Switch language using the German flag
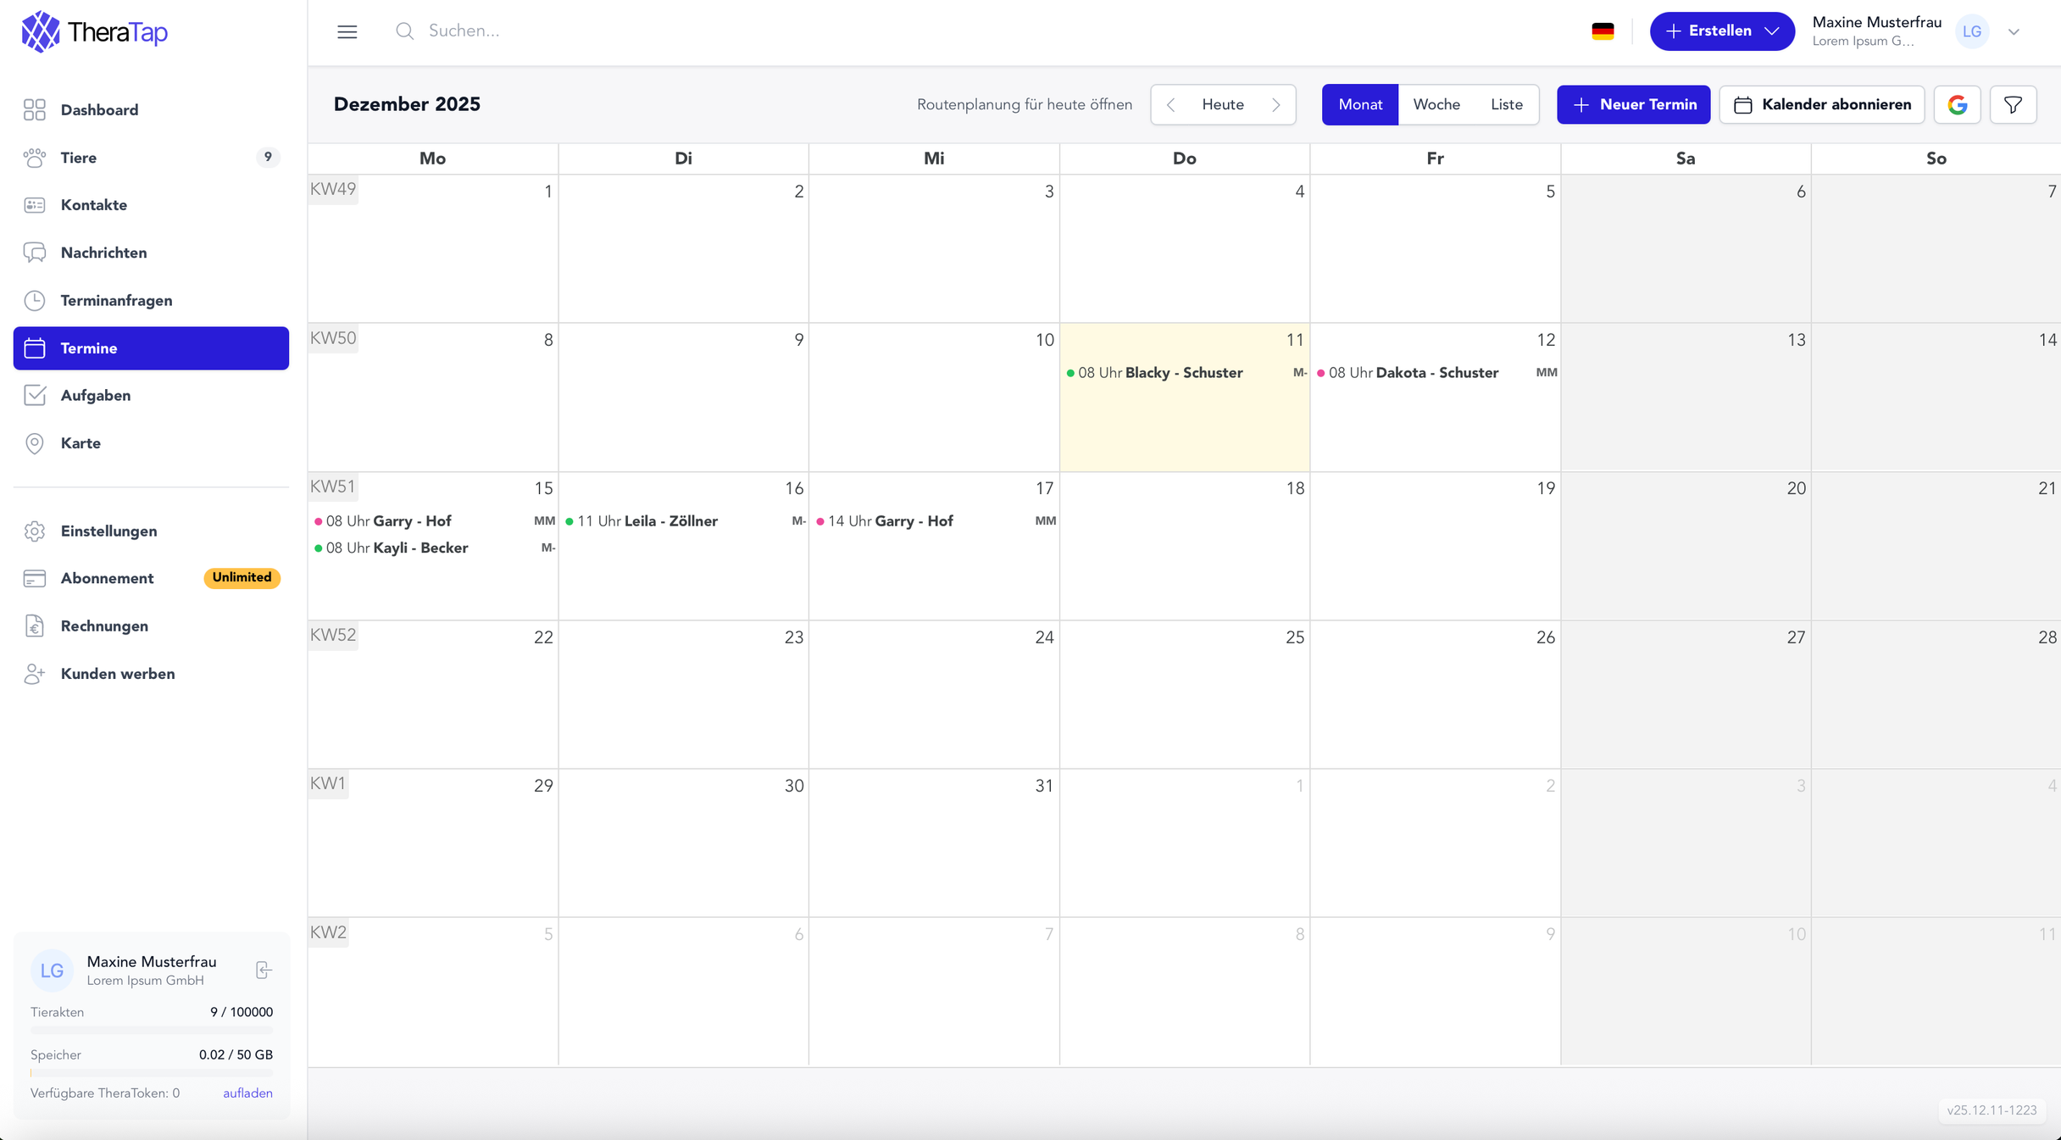Image resolution: width=2061 pixels, height=1140 pixels. pyautogui.click(x=1603, y=31)
